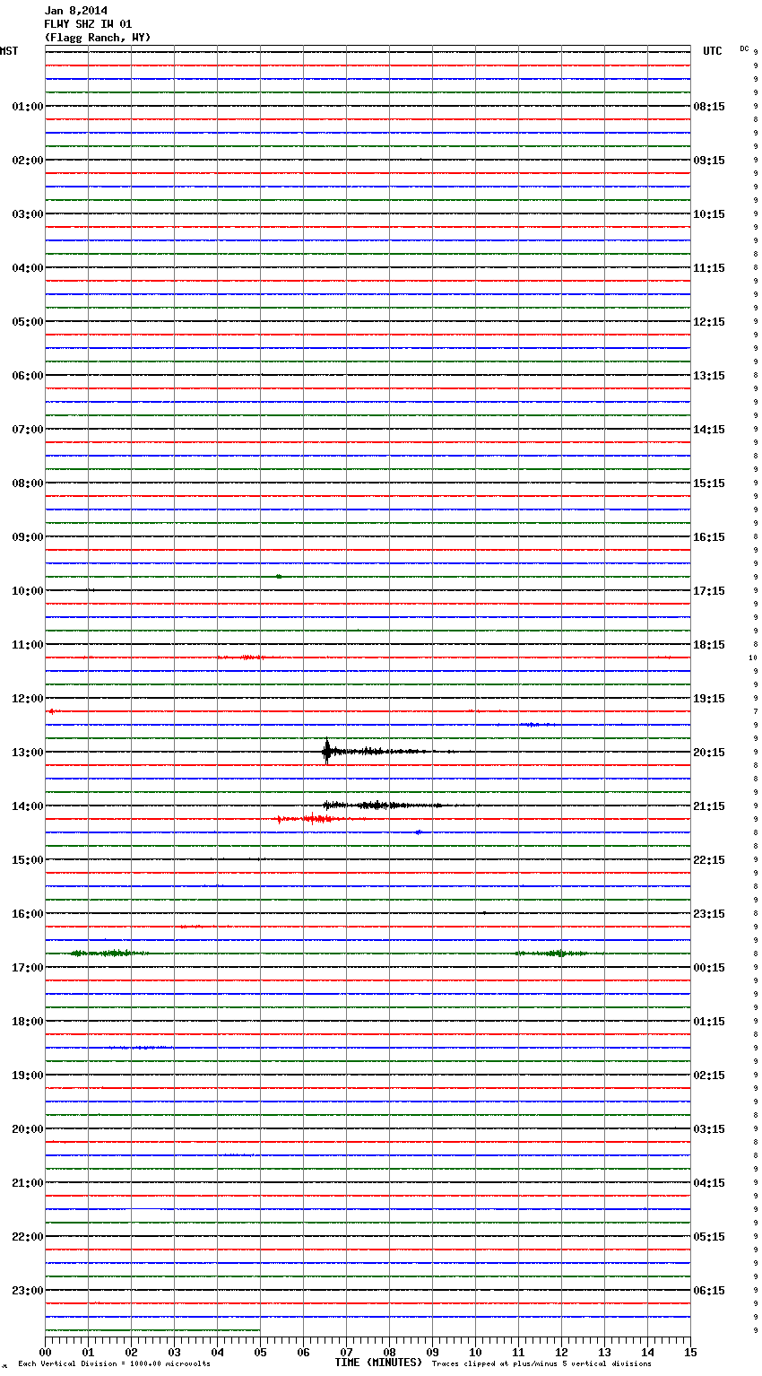
Task: Click the '05:00' MST row label
Action: click(28, 322)
